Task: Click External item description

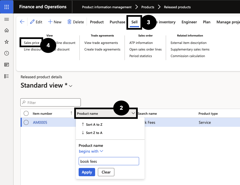Action: pyautogui.click(x=189, y=43)
